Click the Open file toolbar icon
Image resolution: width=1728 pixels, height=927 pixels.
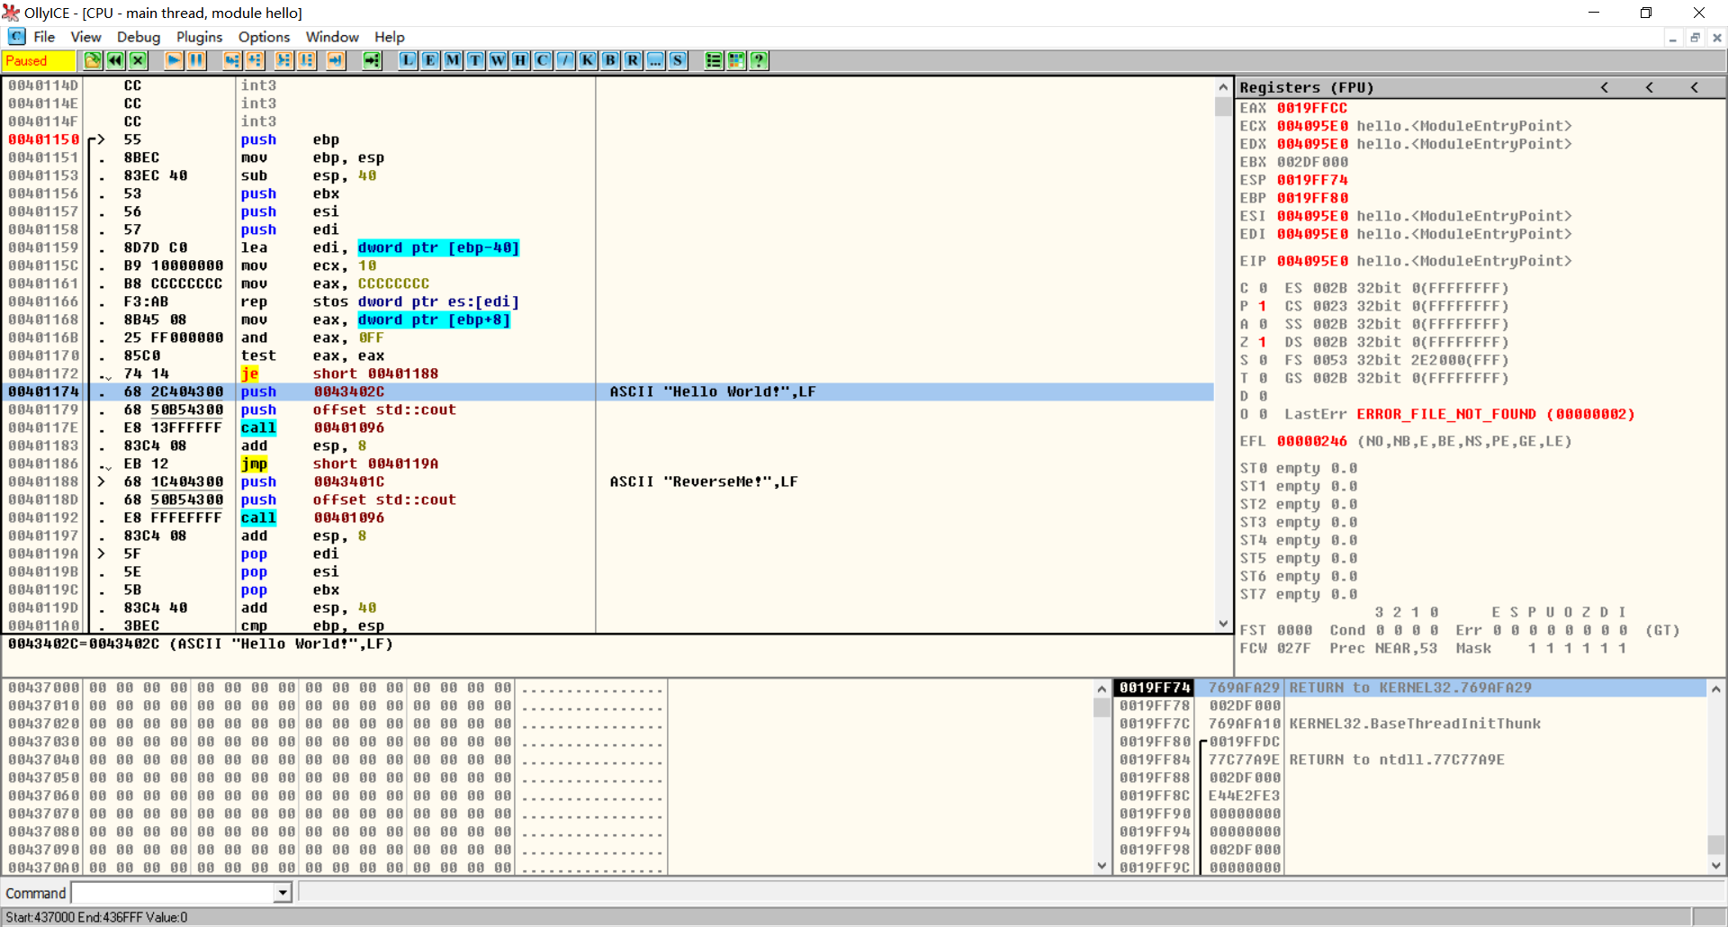tap(93, 60)
